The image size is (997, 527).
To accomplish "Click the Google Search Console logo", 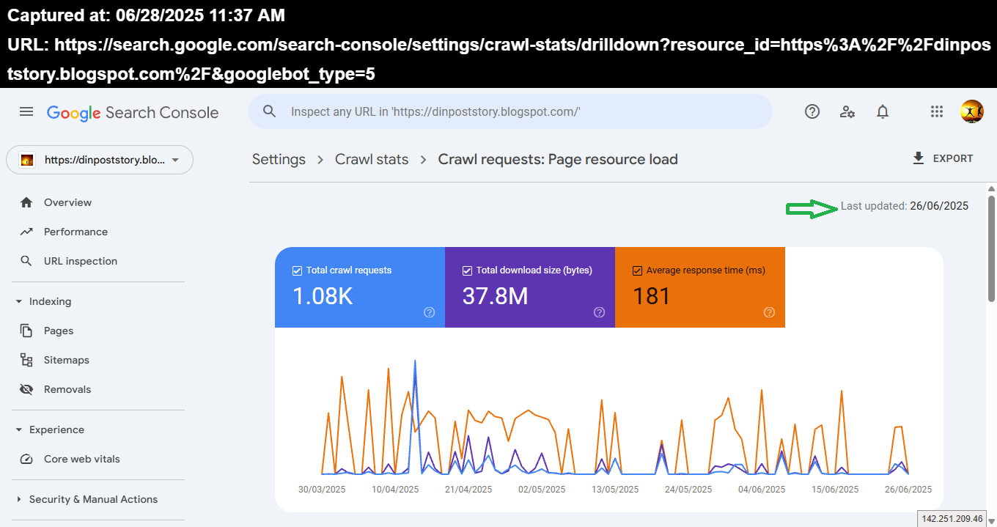I will coord(133,112).
